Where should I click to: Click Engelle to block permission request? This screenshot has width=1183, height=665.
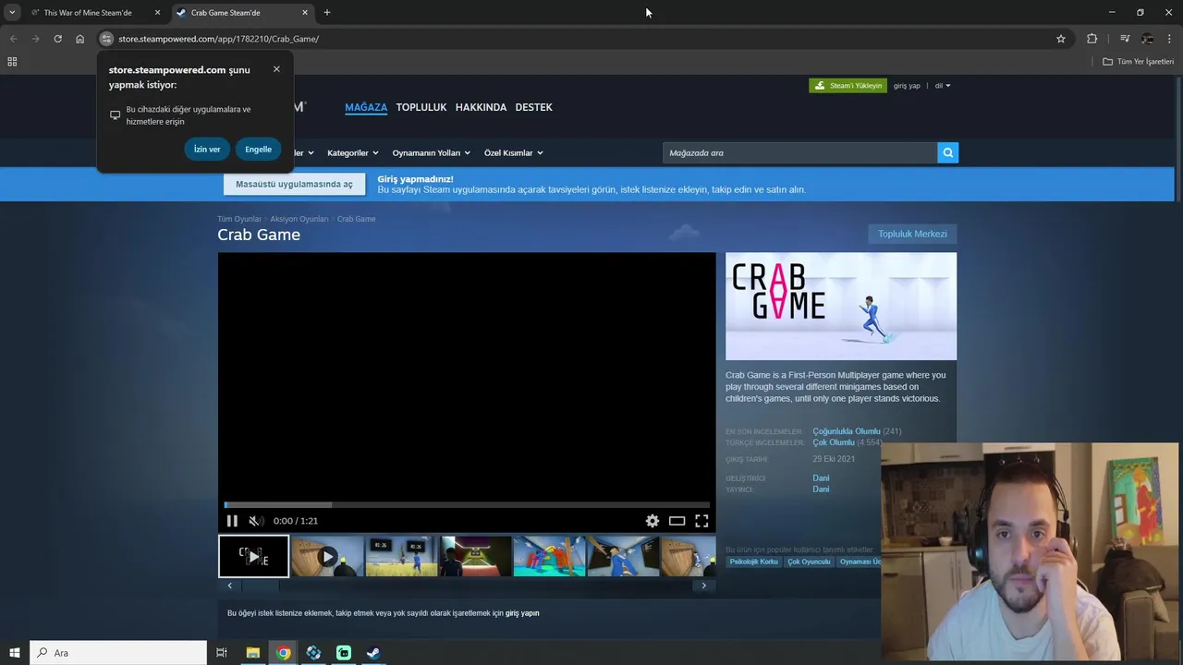[x=258, y=150]
